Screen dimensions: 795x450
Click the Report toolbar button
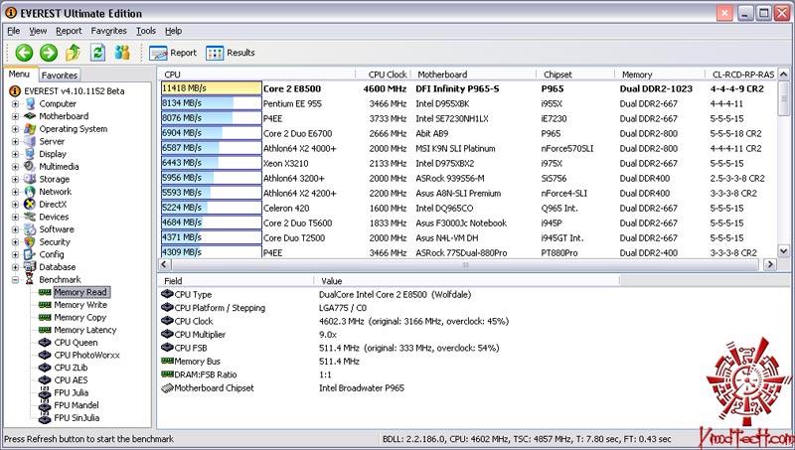tap(173, 53)
